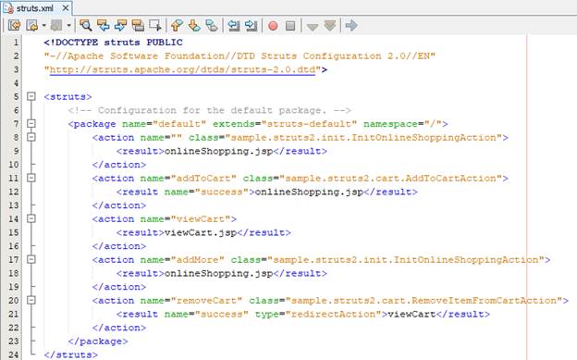The image size is (577, 360).
Task: Collapse the struts element at line 5
Action: pos(31,96)
